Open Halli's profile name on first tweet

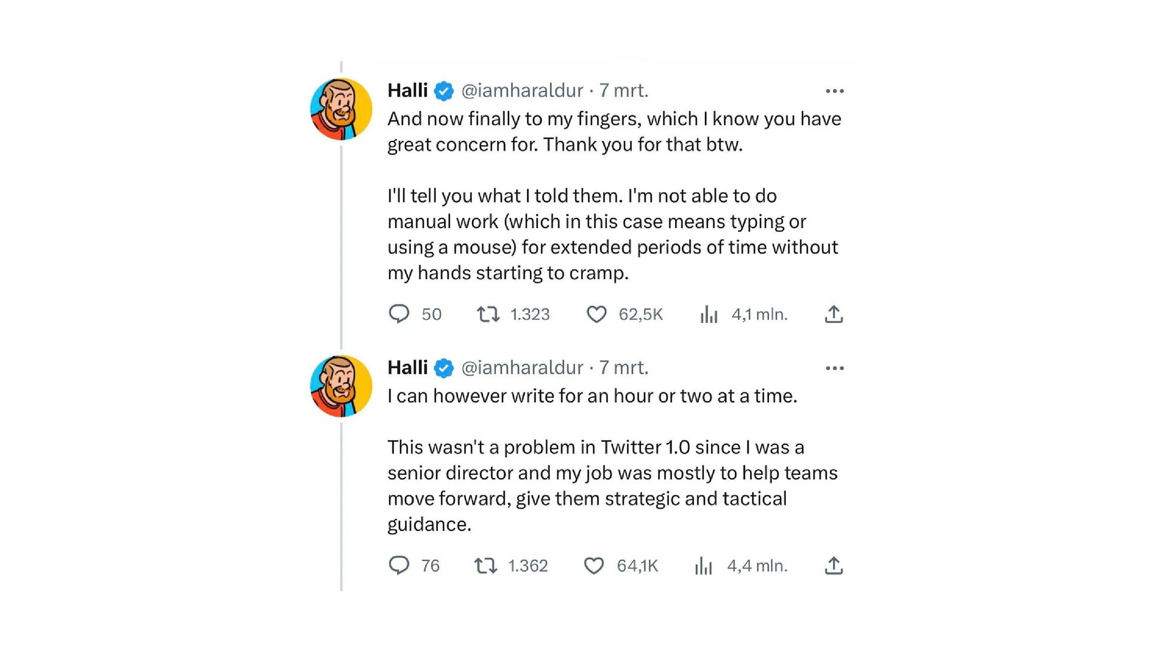[407, 90]
